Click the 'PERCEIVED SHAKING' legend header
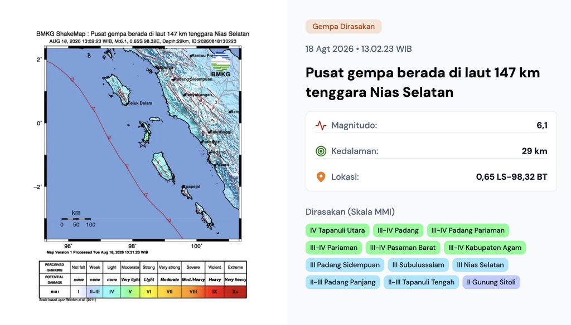 click(55, 267)
